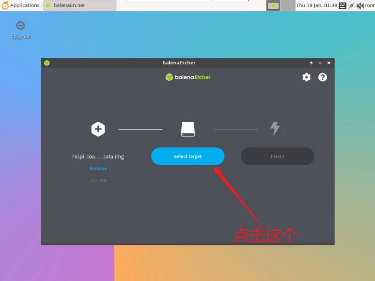
Task: Click the second workspace in switcher
Action: pyautogui.click(x=288, y=5)
